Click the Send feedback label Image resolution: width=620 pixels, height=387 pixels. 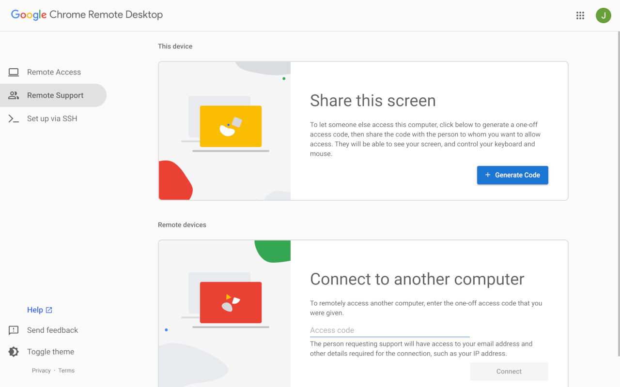(x=52, y=330)
